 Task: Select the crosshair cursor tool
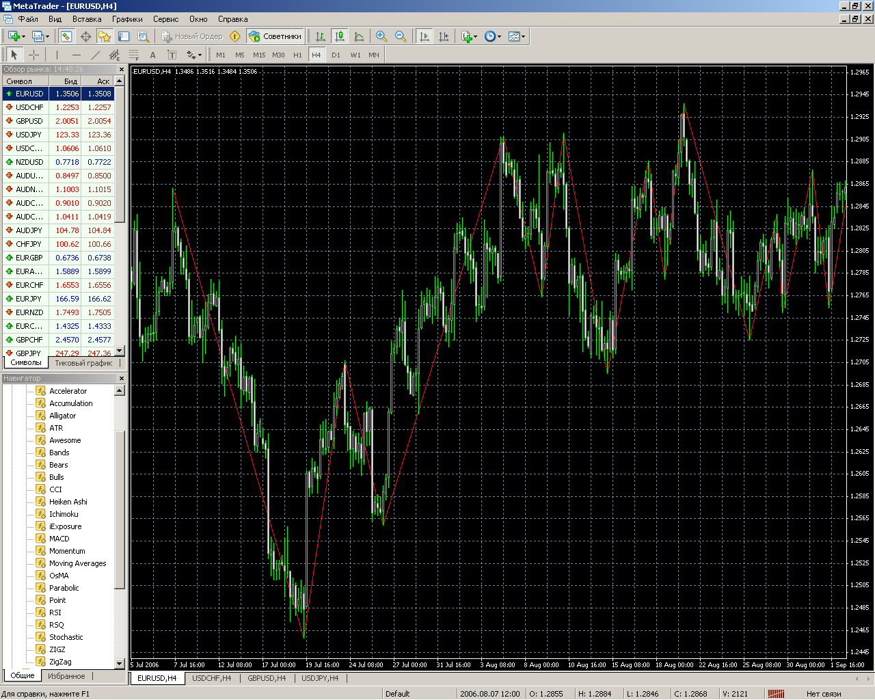pos(33,55)
